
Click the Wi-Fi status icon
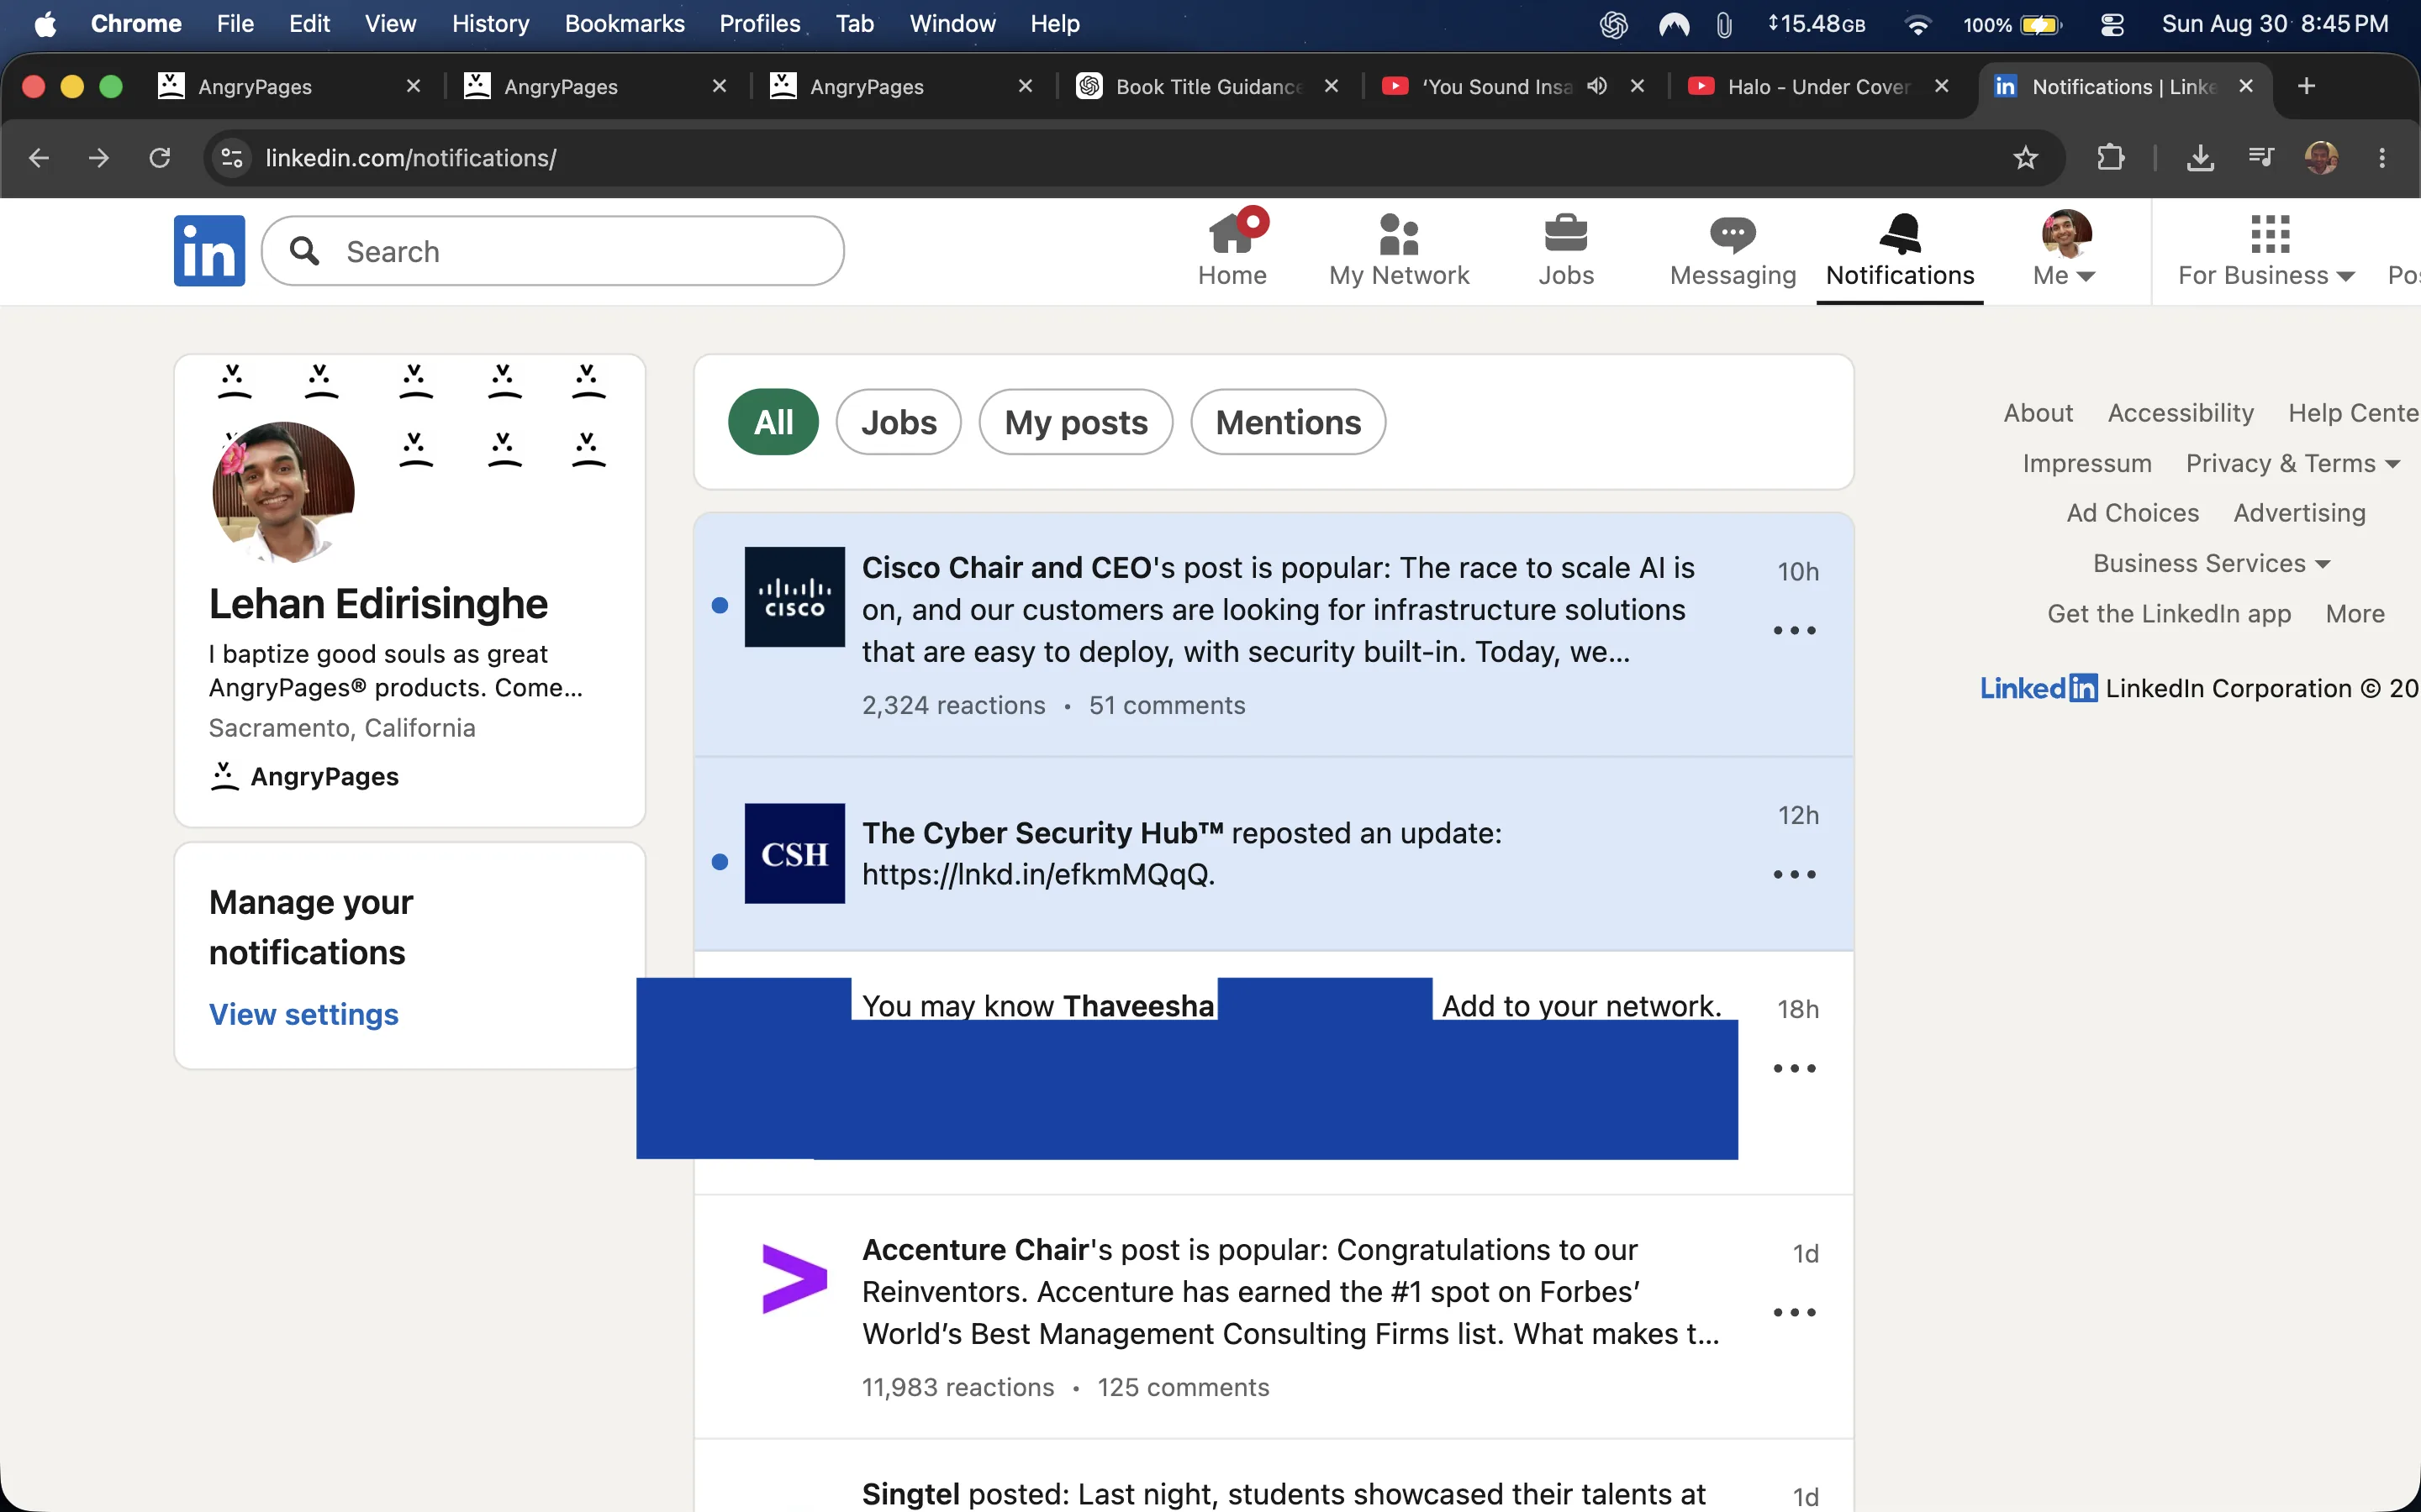pyautogui.click(x=1917, y=24)
